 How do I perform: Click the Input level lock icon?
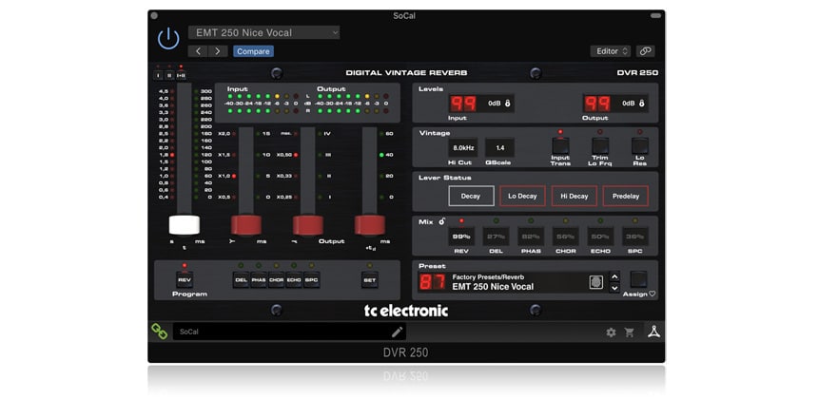(507, 104)
